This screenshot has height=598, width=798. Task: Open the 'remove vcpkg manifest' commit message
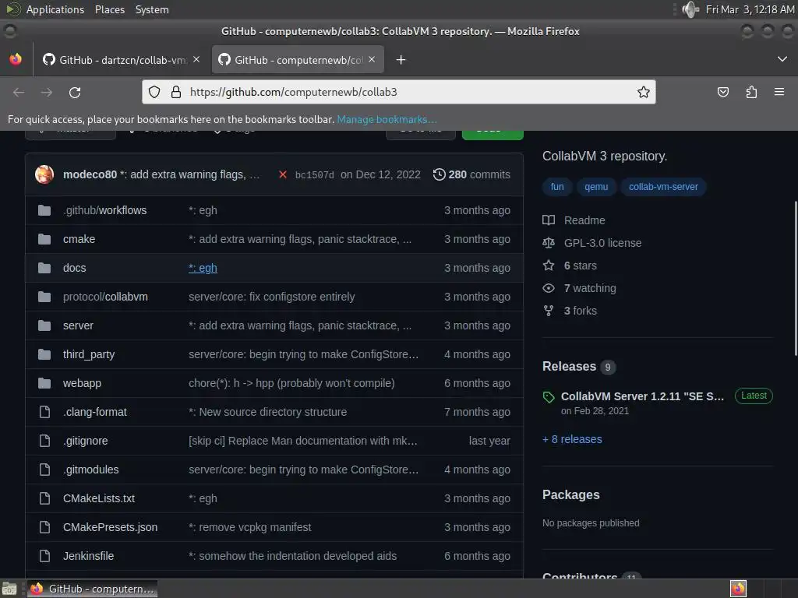(249, 527)
